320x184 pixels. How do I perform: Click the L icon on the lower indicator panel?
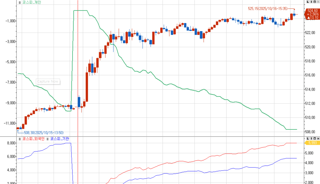coord(308,138)
